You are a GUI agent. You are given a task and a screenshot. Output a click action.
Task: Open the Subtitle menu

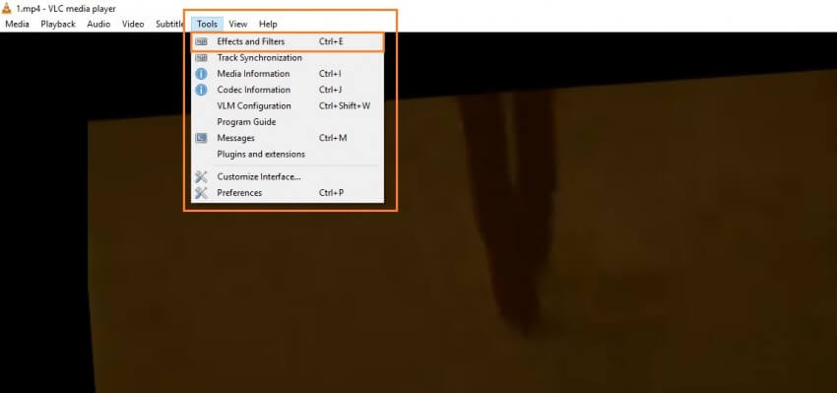click(x=170, y=24)
